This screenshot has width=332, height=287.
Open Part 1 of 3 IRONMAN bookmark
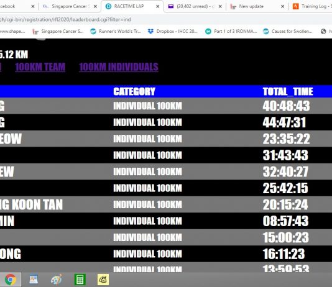click(x=231, y=31)
